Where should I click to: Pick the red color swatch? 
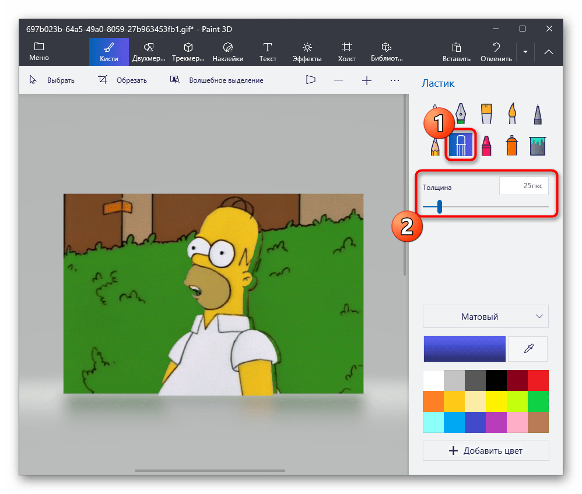click(x=538, y=380)
